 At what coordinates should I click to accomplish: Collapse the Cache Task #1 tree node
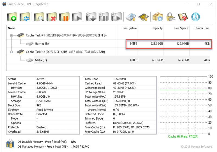pos(11,35)
